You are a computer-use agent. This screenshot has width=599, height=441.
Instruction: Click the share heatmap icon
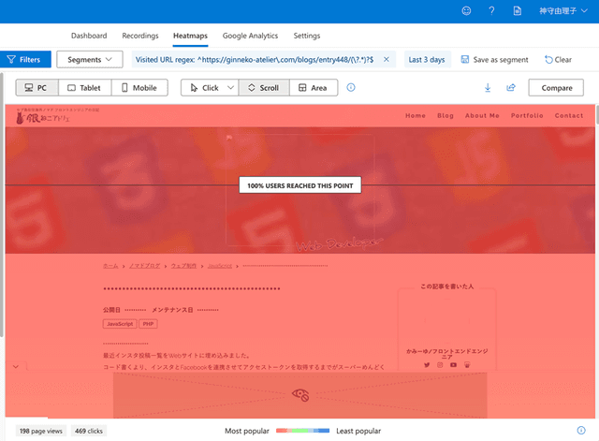(511, 88)
